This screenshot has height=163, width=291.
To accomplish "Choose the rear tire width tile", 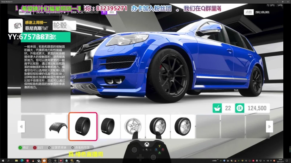I will [x=109, y=127].
